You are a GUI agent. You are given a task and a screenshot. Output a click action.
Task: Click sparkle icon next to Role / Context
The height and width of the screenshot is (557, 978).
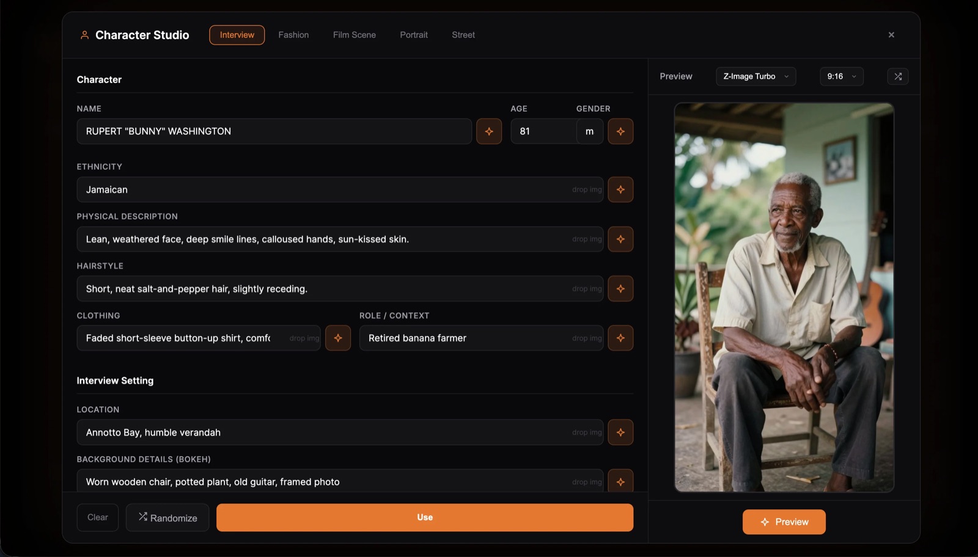pos(620,338)
